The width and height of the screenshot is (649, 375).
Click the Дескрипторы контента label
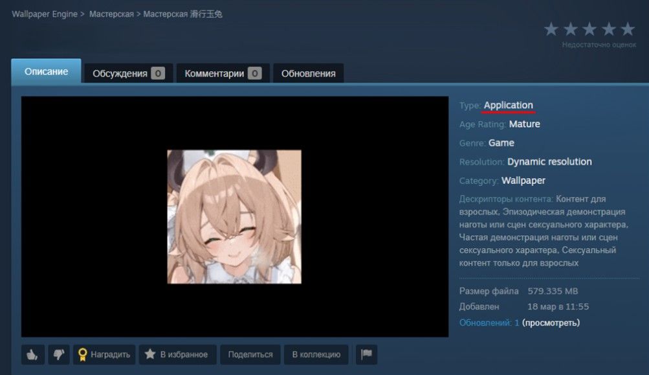point(506,199)
